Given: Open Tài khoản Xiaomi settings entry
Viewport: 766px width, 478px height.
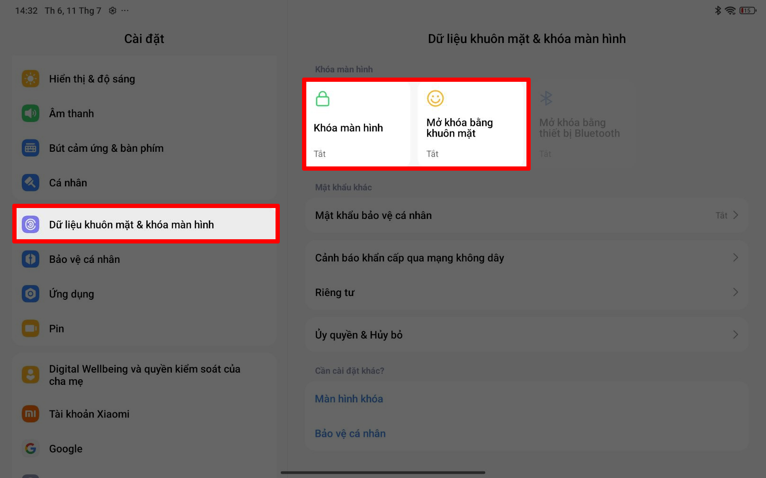Looking at the screenshot, I should pyautogui.click(x=89, y=414).
